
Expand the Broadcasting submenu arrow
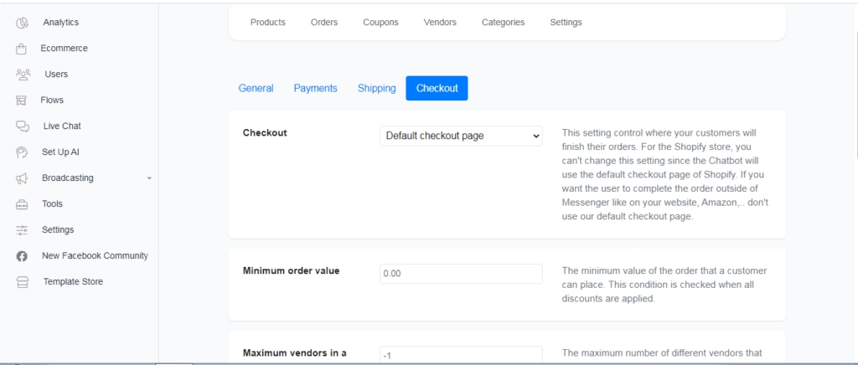click(149, 178)
